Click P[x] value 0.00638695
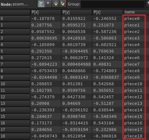149x140 pixels. click(44, 38)
